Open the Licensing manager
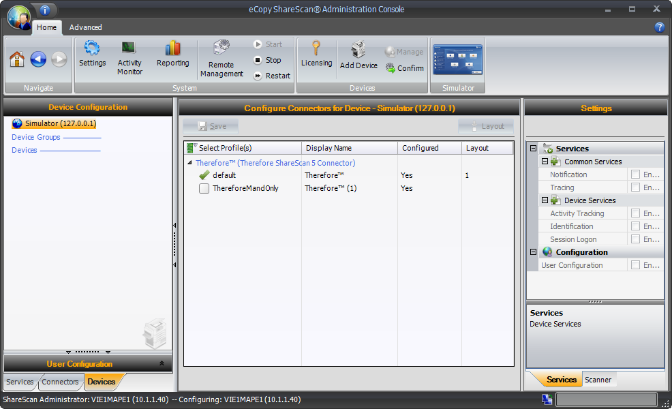This screenshot has height=409, width=672. 316,56
